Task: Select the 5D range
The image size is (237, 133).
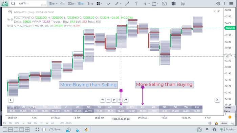Action: point(10,123)
